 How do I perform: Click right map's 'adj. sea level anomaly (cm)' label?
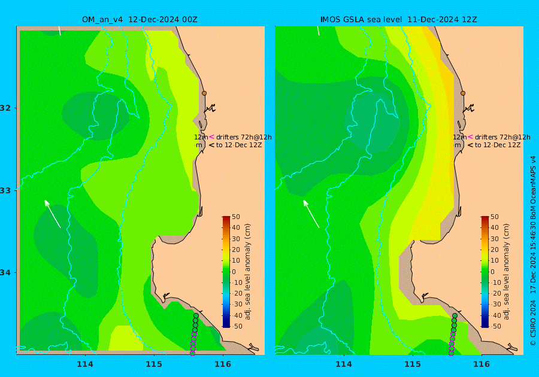[506, 272]
